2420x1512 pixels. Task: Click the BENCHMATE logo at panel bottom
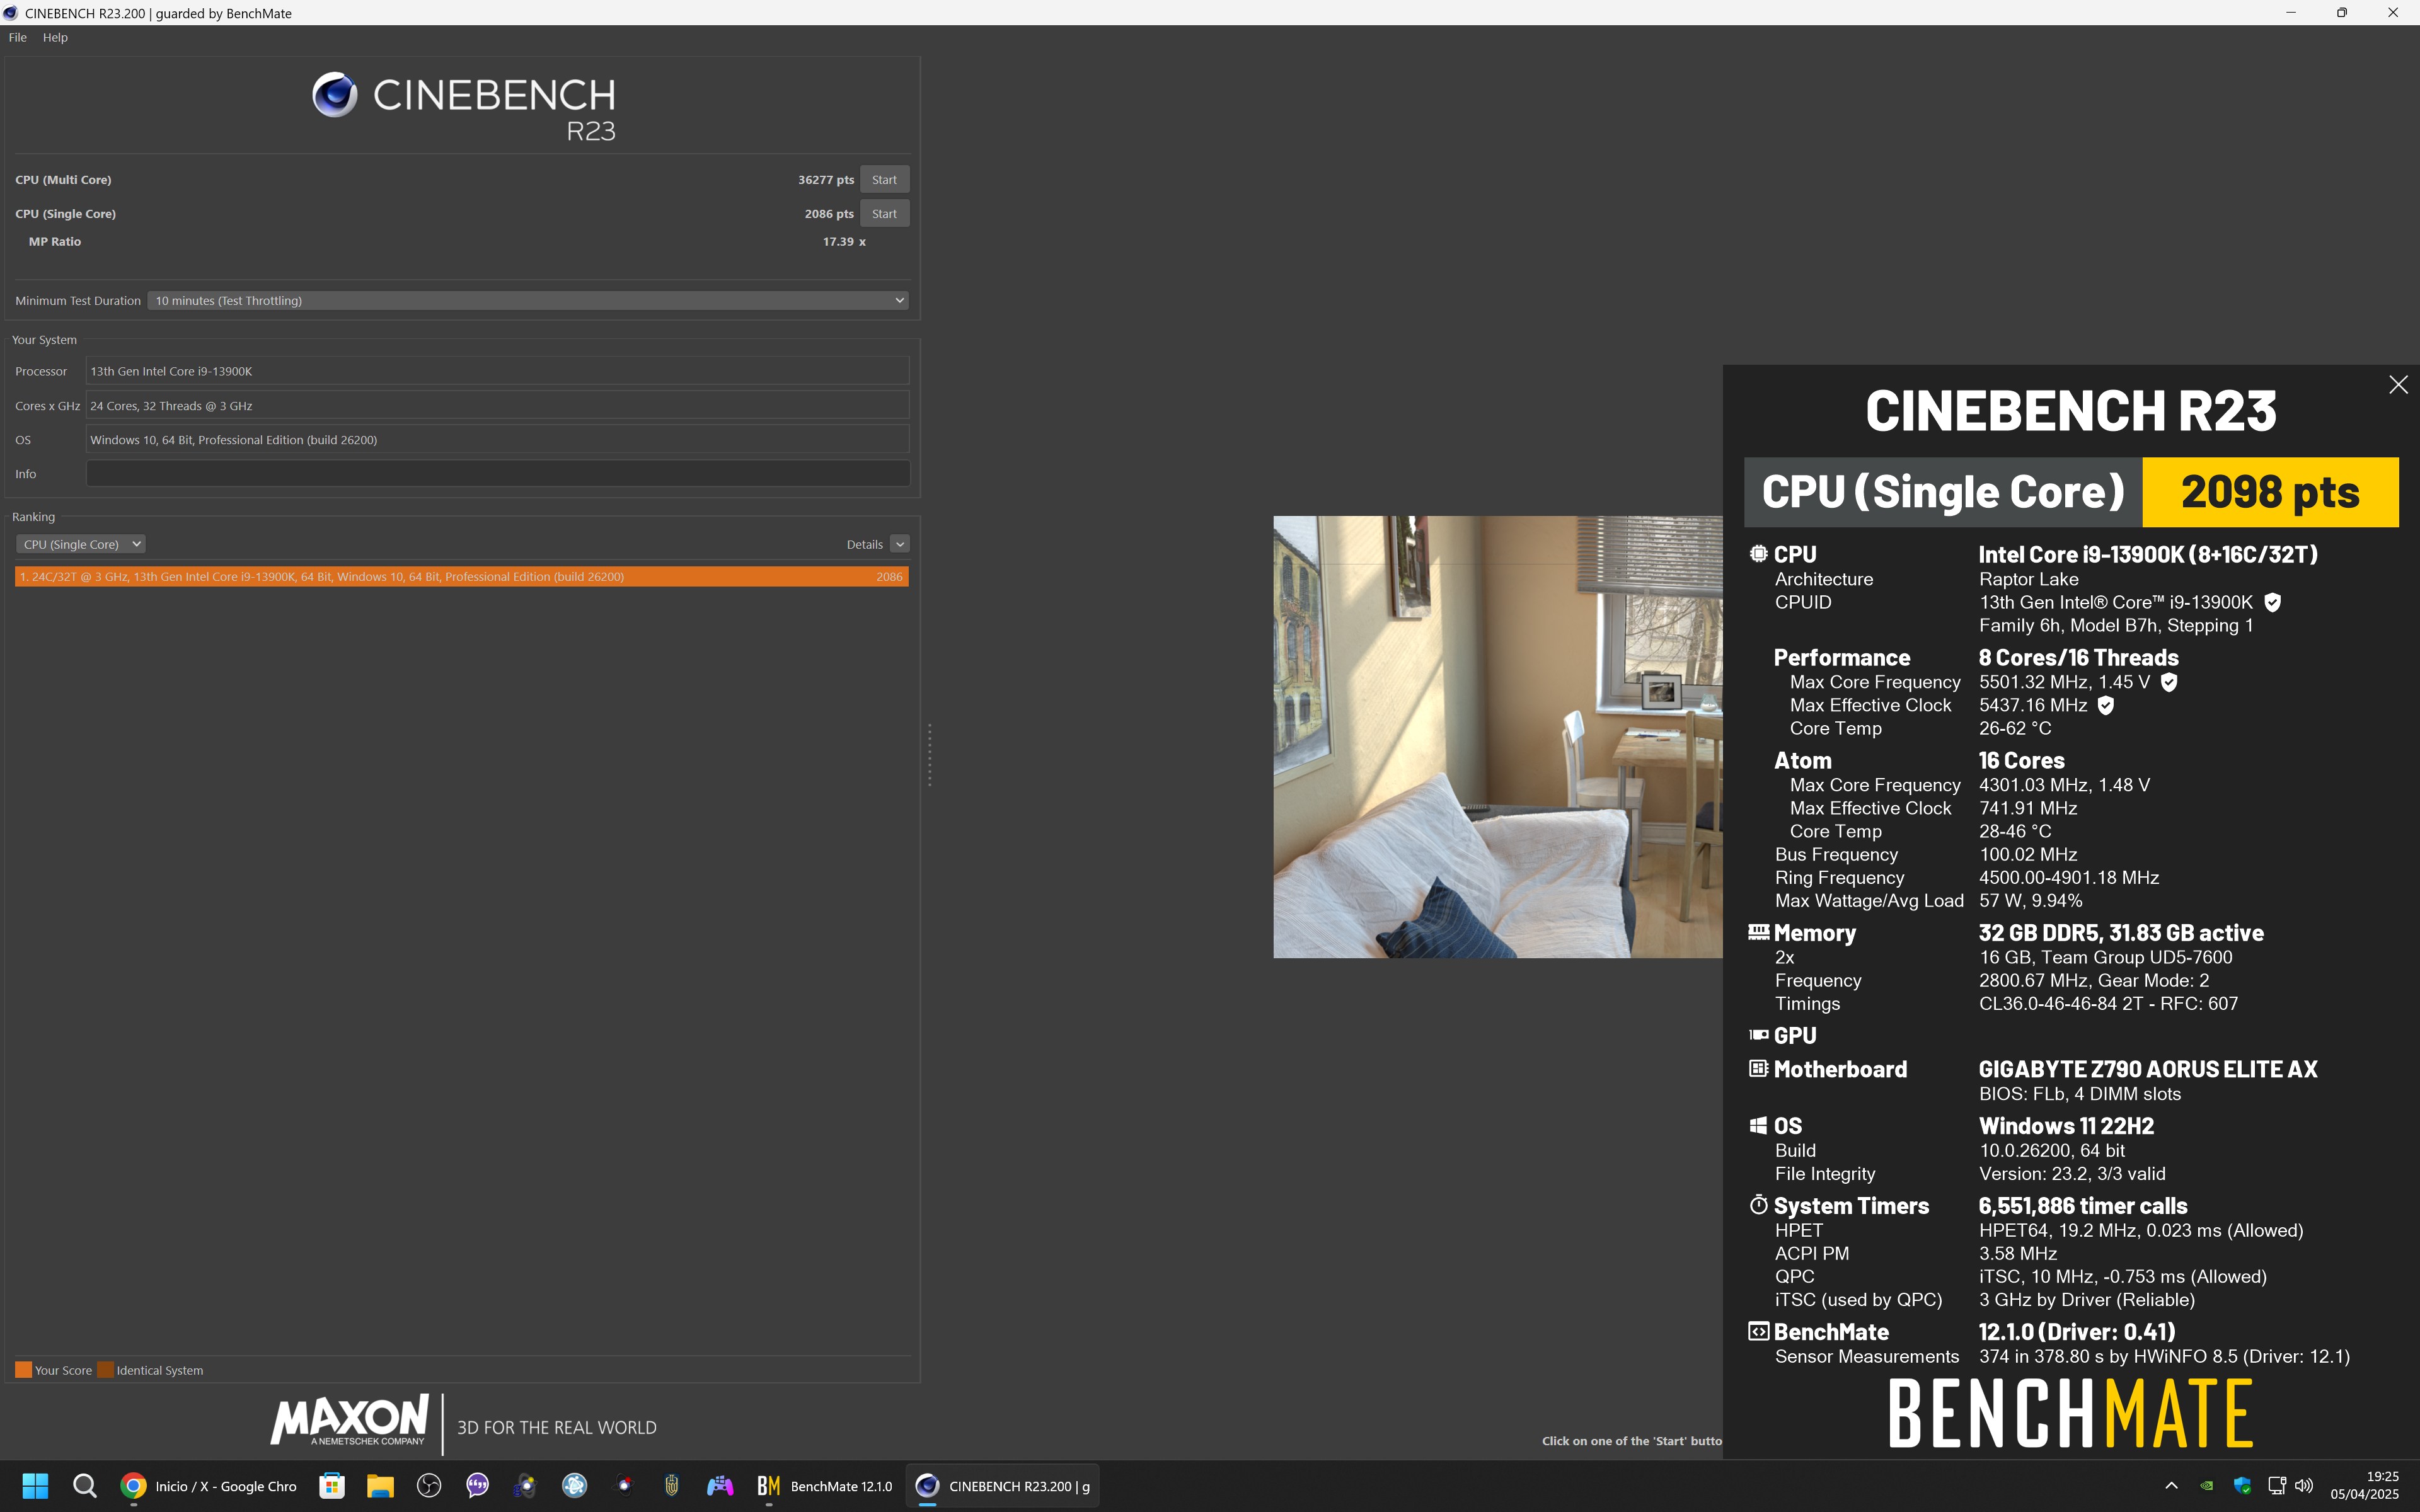coord(2070,1412)
